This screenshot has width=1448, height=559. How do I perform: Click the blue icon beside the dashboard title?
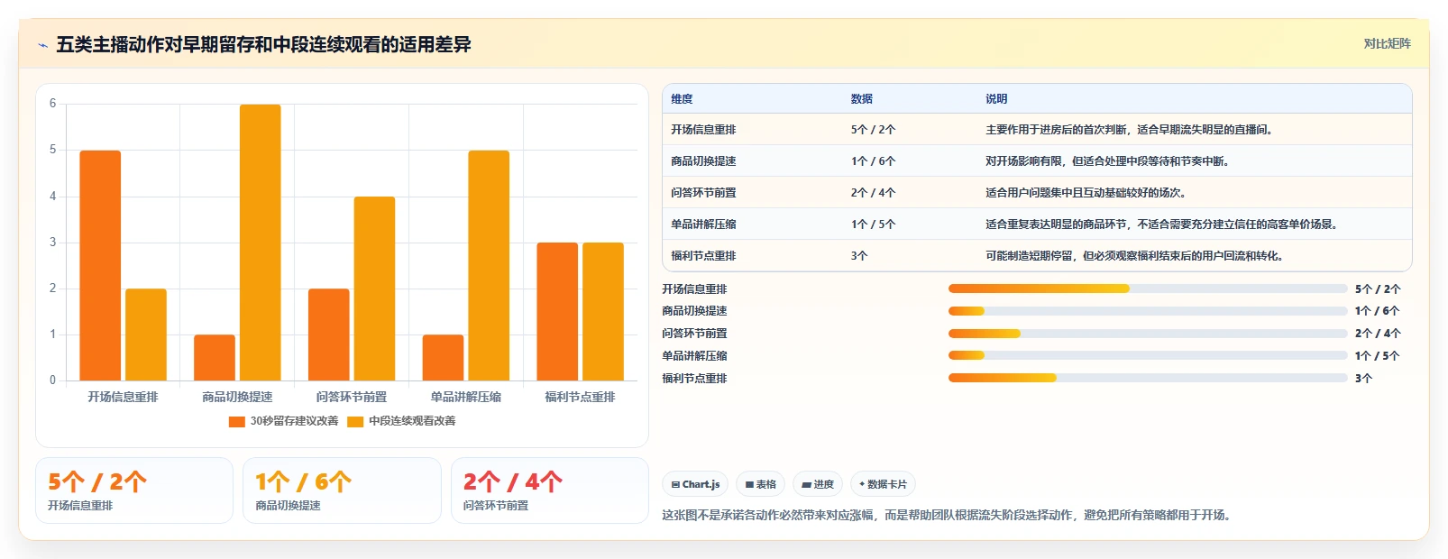click(42, 45)
